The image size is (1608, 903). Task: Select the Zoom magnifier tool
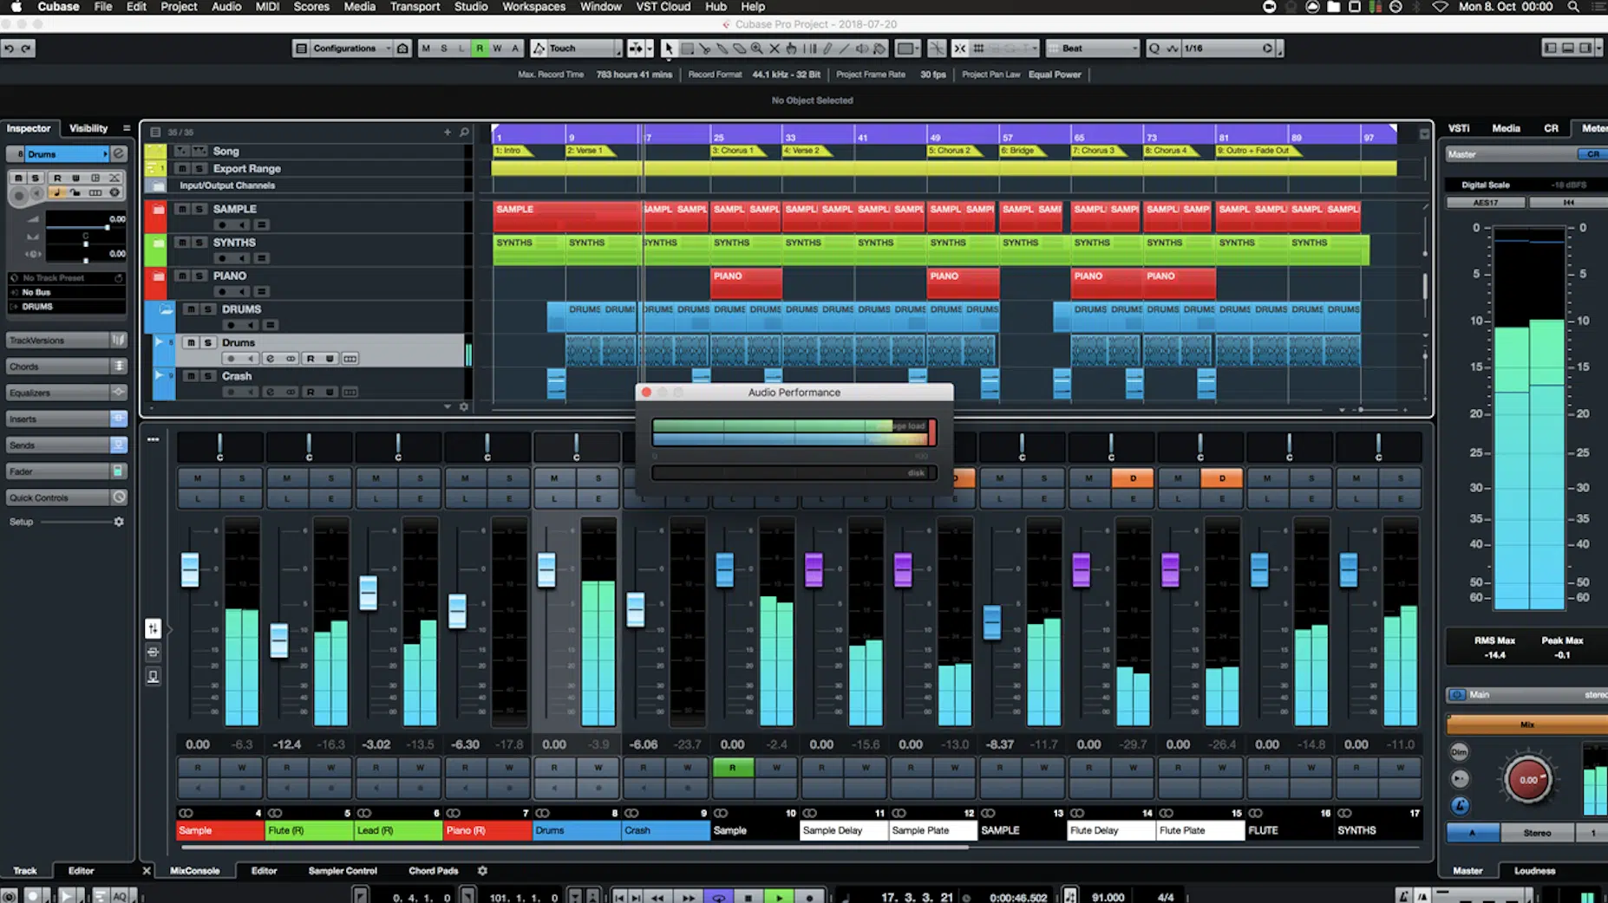[756, 49]
